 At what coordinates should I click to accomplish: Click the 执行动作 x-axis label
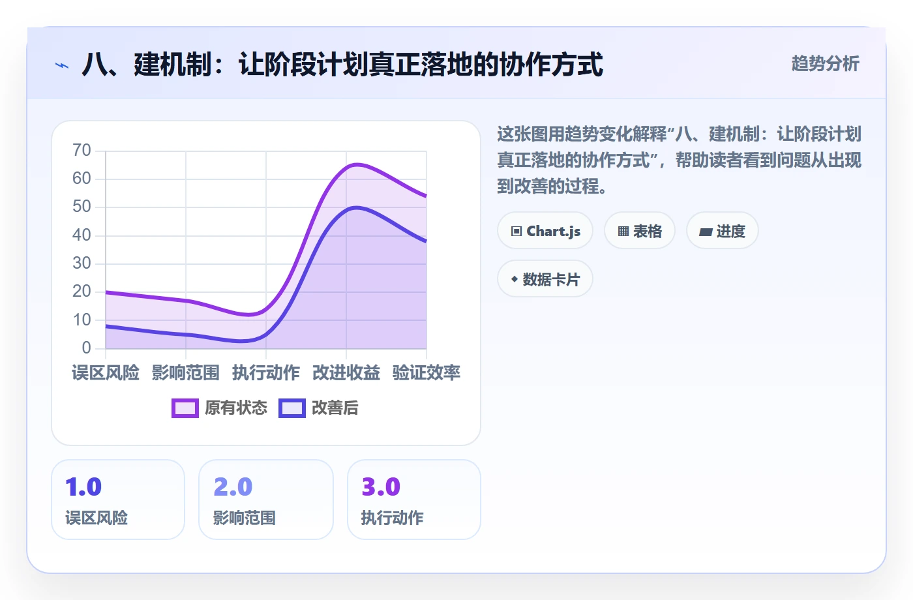click(266, 372)
